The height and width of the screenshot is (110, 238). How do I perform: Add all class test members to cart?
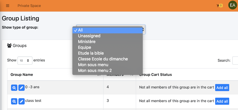tap(222, 101)
